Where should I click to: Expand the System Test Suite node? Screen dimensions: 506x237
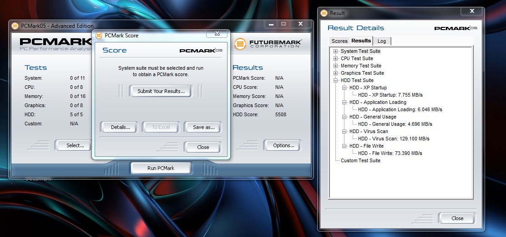[336, 52]
